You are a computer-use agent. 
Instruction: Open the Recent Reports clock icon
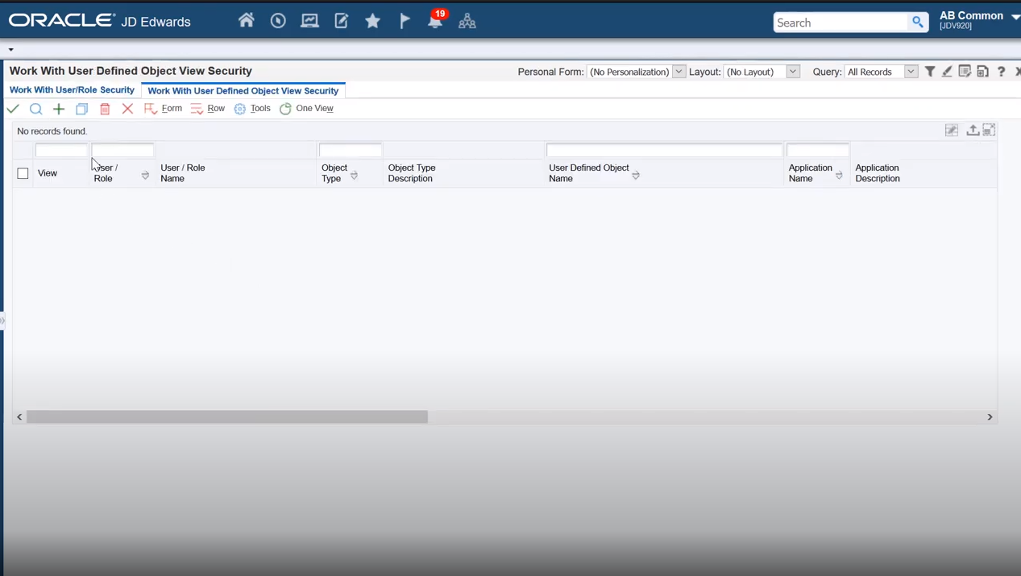(x=278, y=21)
